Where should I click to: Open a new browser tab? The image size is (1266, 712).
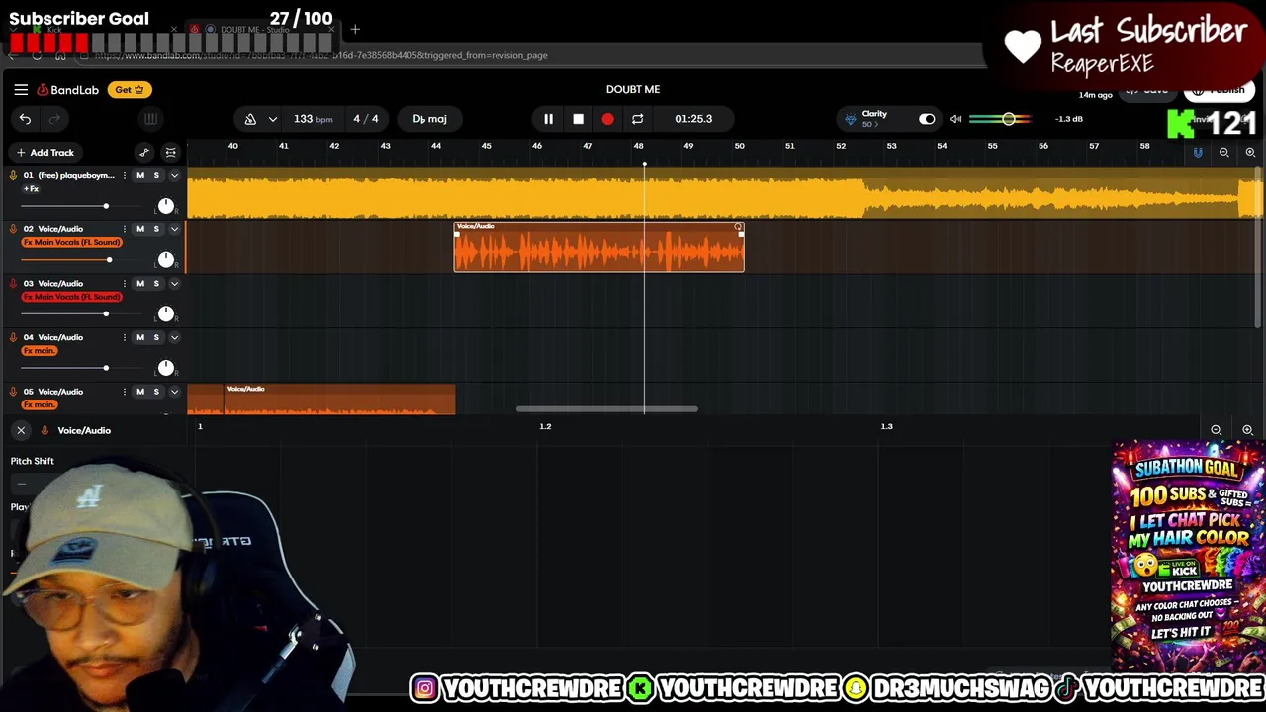point(355,30)
